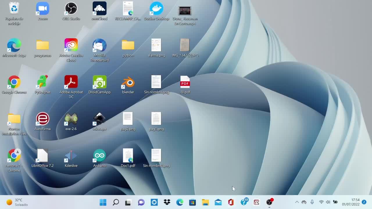
Task: Open the notification count badge
Action: click(364, 202)
